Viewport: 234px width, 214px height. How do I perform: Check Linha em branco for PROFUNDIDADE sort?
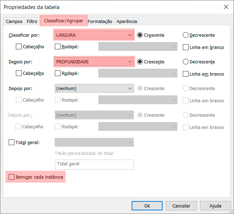pyautogui.click(x=186, y=74)
